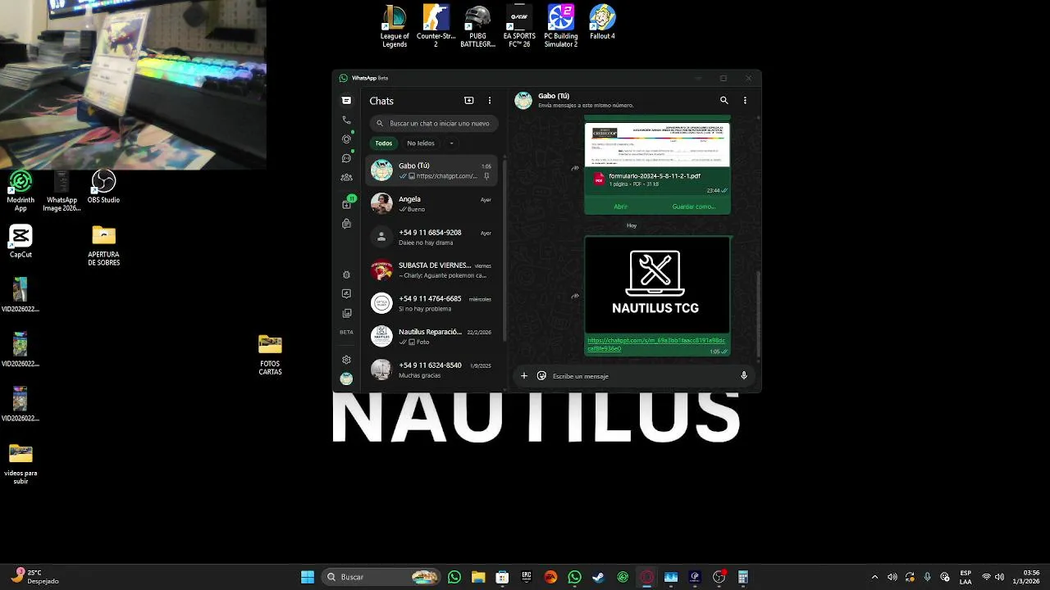The width and height of the screenshot is (1050, 590).
Task: Open WhatsApp settings gear icon
Action: tap(346, 360)
